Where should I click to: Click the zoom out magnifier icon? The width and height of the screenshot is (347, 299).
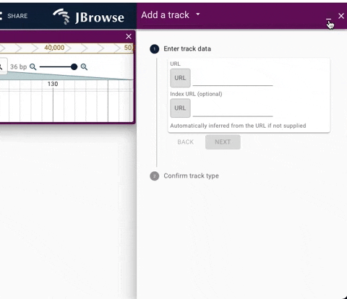pyautogui.click(x=33, y=67)
